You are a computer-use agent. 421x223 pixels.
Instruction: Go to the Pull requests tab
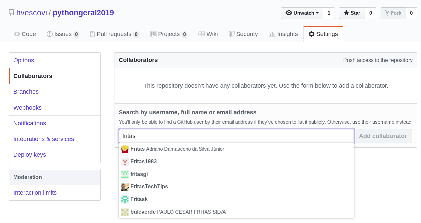pyautogui.click(x=114, y=34)
